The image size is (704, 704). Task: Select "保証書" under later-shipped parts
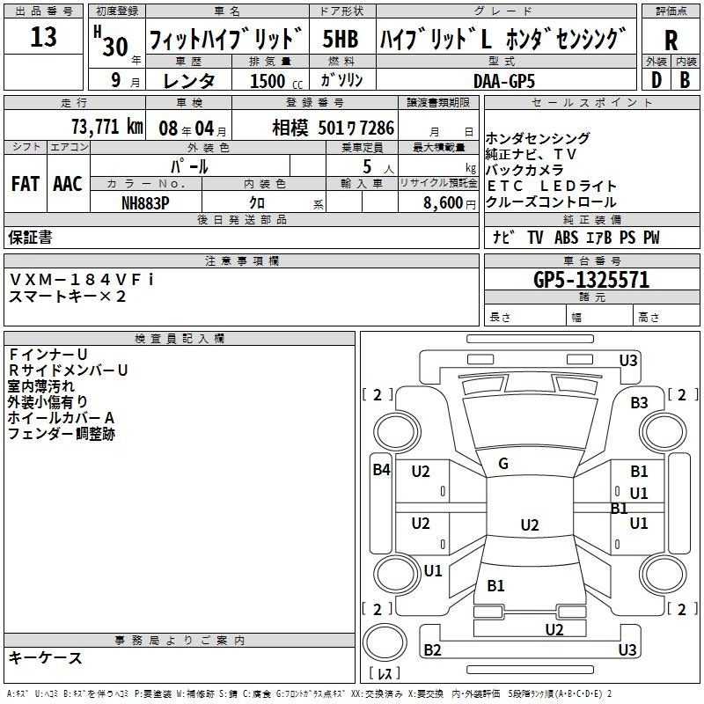pos(30,237)
